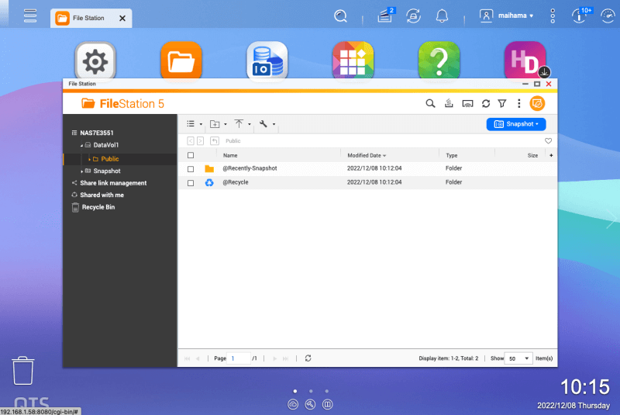Open App Center colorful grid desktop icon
620x415 pixels.
pos(353,61)
